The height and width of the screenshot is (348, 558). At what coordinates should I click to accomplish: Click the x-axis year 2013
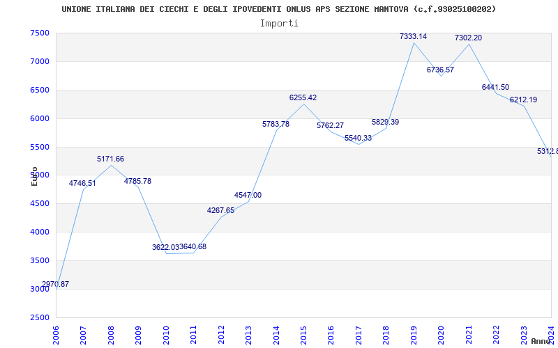248,335
